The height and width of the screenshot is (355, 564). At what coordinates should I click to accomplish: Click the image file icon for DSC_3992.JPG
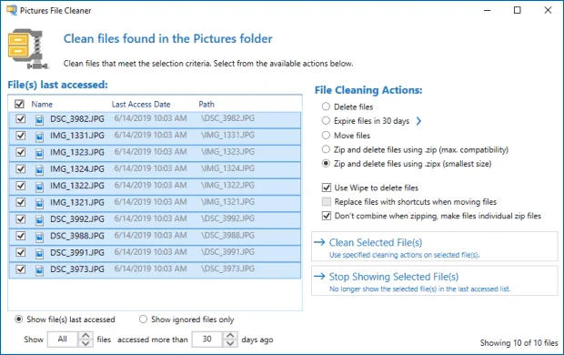[x=39, y=219]
